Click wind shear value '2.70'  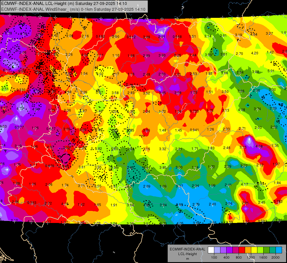240,54
